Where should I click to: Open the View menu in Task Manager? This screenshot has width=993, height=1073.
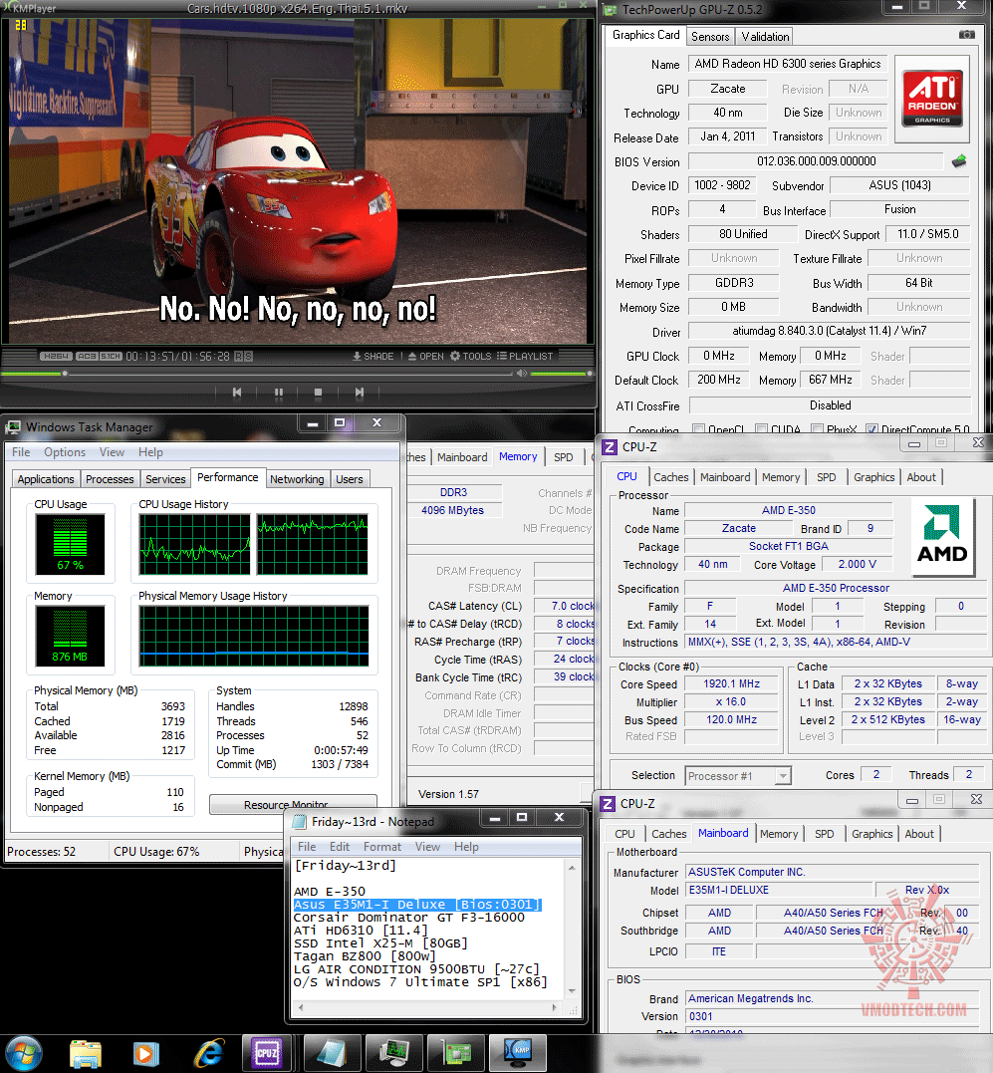coord(112,452)
